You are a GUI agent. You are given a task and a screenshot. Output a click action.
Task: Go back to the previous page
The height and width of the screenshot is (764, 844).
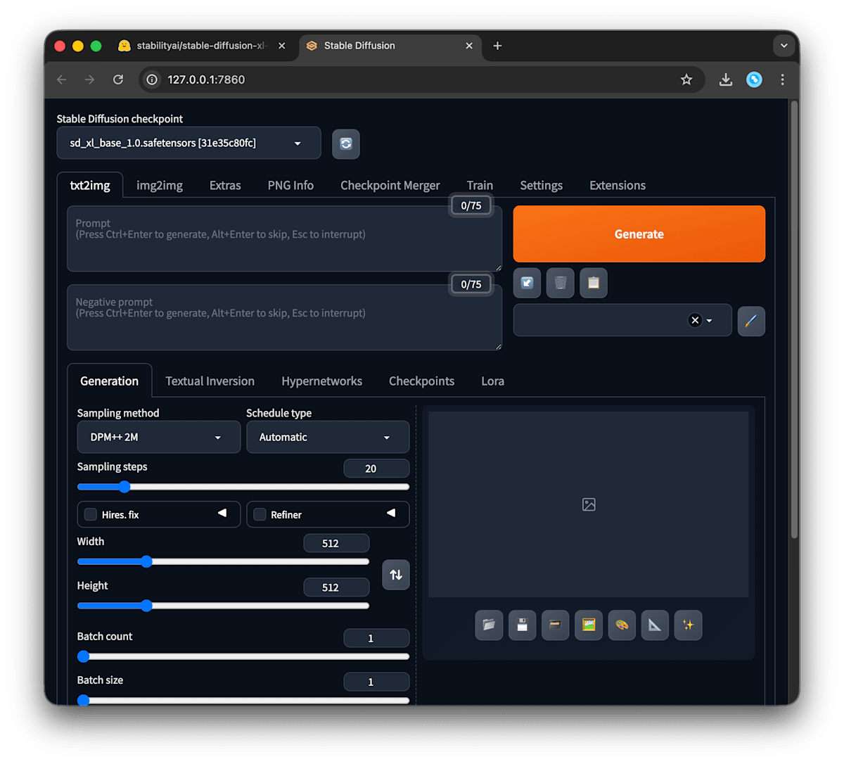pos(62,79)
